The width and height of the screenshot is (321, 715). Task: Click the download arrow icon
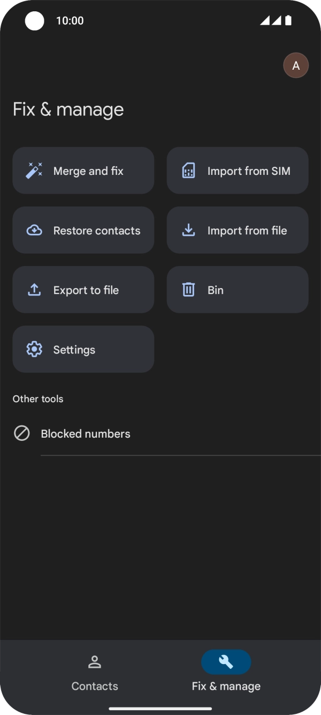point(188,231)
